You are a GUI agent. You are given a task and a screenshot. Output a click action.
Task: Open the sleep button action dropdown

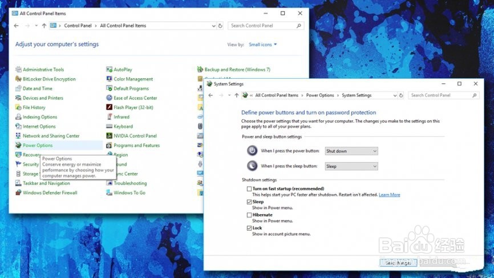[x=351, y=166]
